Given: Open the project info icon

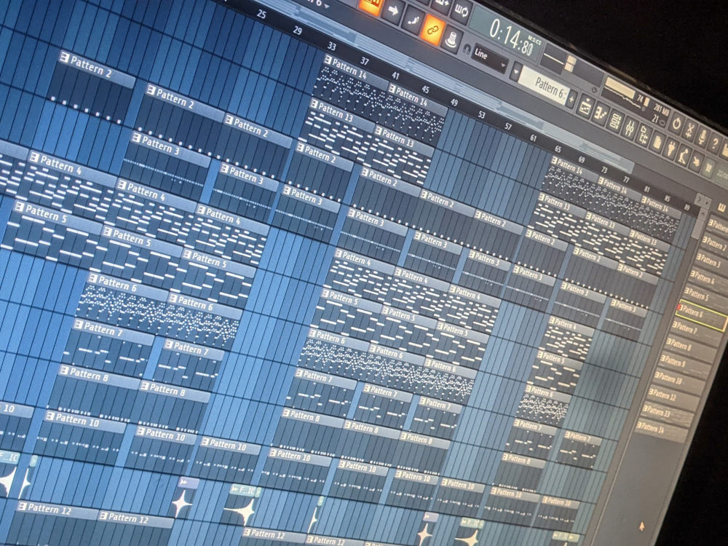Looking at the screenshot, I should click(657, 142).
